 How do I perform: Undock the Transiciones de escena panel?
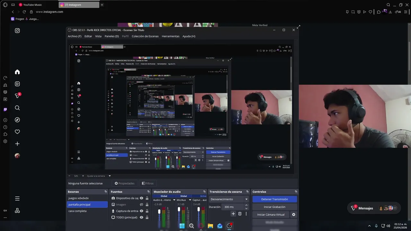247,192
